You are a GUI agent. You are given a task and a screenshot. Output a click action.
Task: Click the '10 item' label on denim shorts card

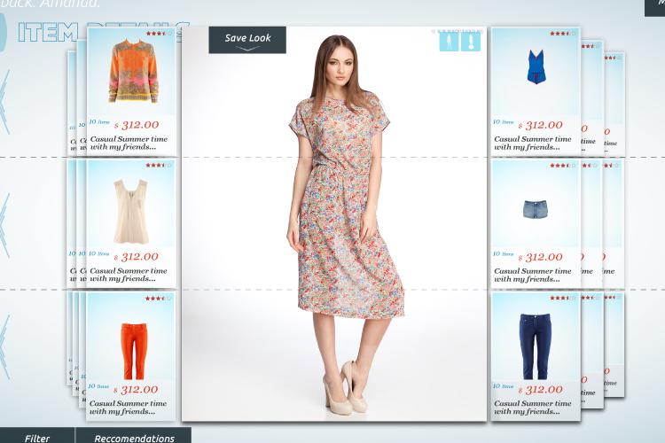(503, 254)
